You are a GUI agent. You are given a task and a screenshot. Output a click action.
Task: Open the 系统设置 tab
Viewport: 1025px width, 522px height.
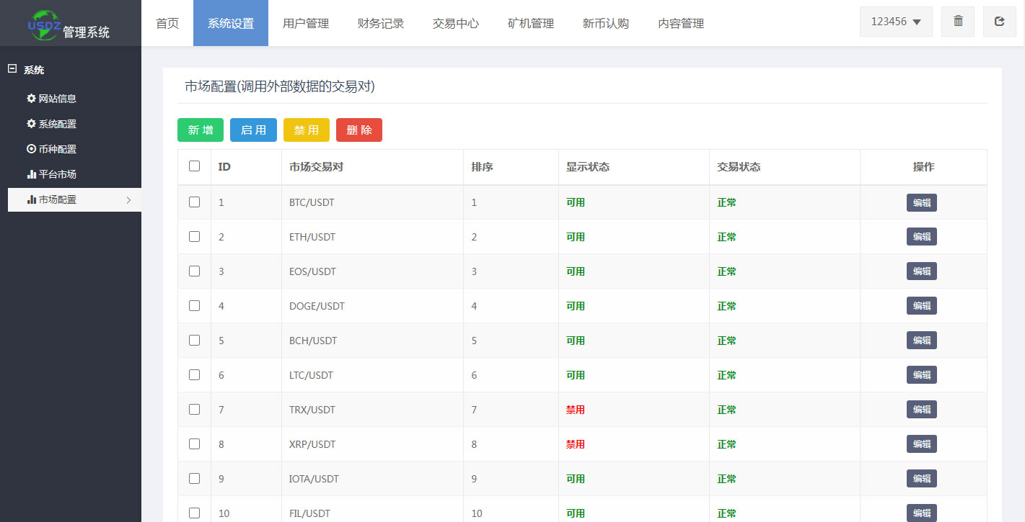pos(231,23)
